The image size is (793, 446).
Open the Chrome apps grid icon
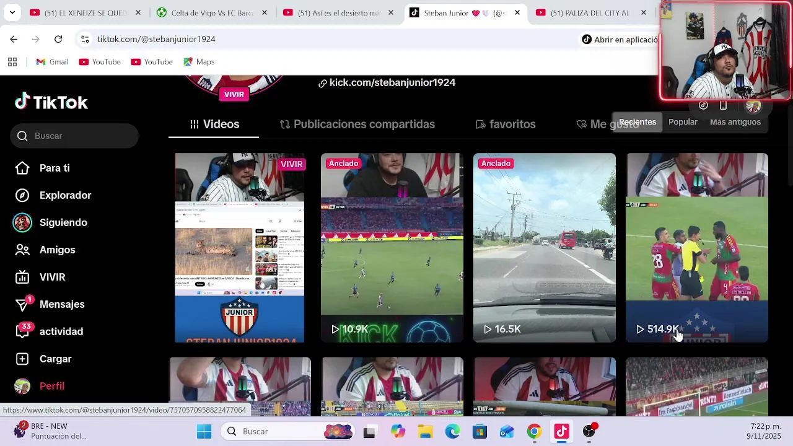(x=12, y=62)
